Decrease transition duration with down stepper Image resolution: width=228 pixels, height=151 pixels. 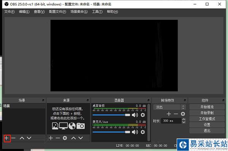coord(184,122)
